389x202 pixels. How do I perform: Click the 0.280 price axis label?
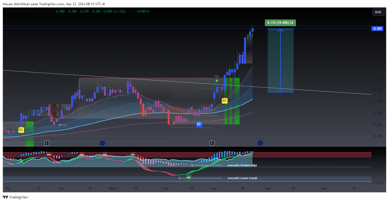tap(377, 90)
